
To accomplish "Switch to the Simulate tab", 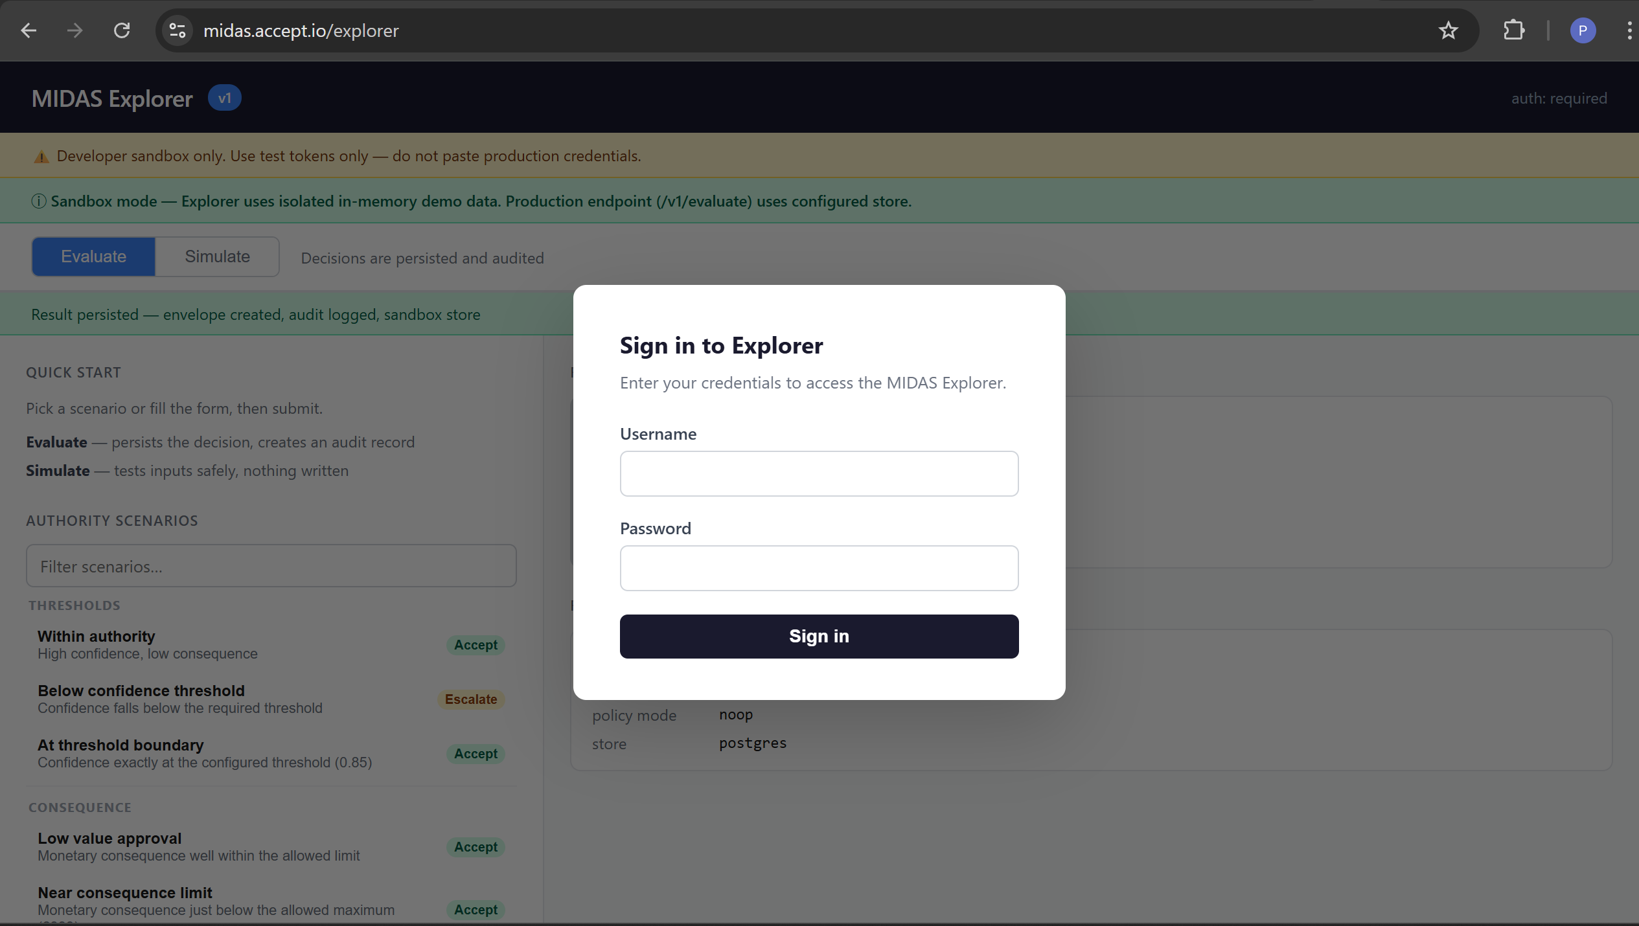I will click(216, 256).
